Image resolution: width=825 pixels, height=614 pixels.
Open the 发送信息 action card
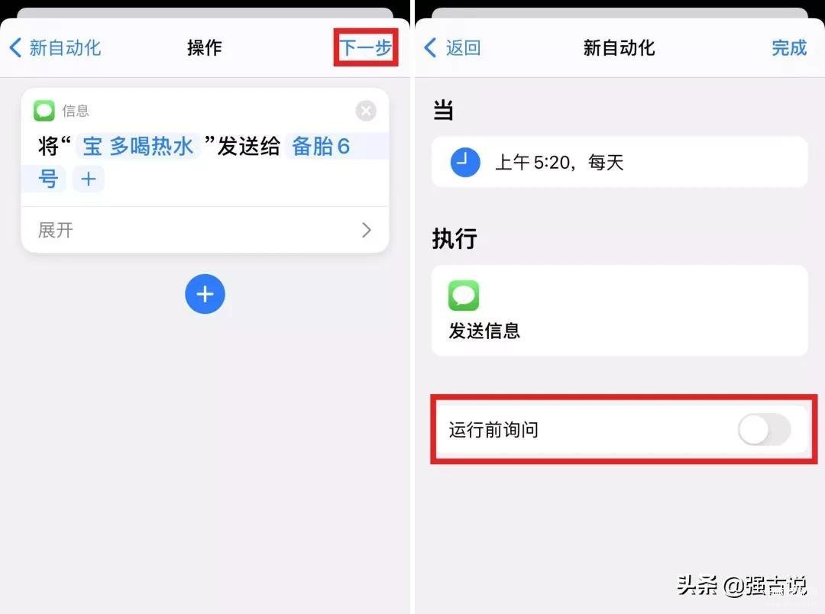620,310
